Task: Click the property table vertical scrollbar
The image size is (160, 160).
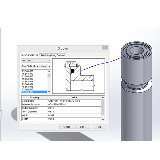Action: [x=103, y=109]
